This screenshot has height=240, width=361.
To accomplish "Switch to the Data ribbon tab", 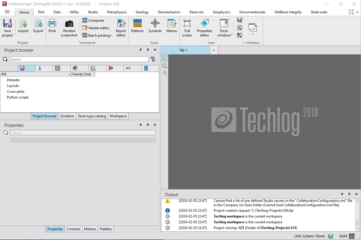I will click(57, 12).
